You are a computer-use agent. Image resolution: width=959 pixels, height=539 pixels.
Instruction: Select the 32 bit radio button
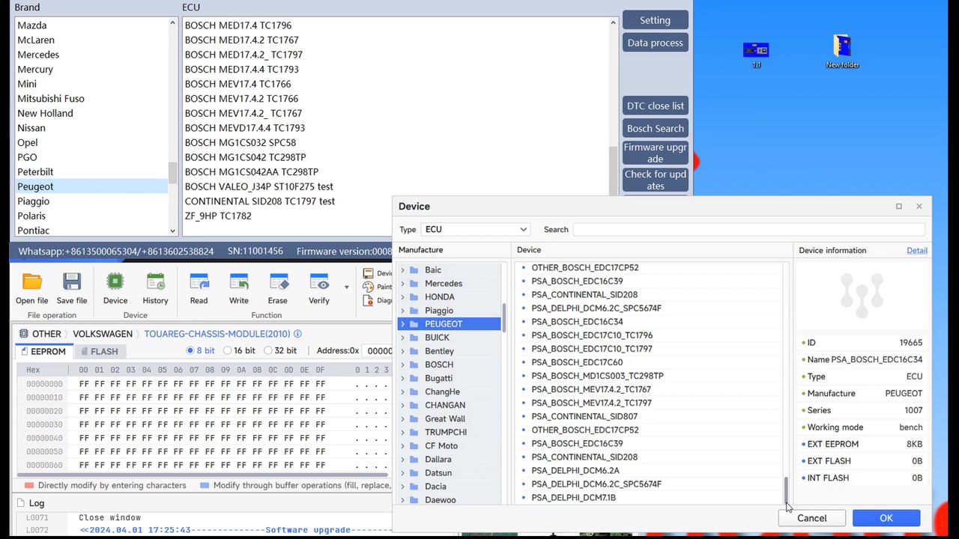coord(267,350)
